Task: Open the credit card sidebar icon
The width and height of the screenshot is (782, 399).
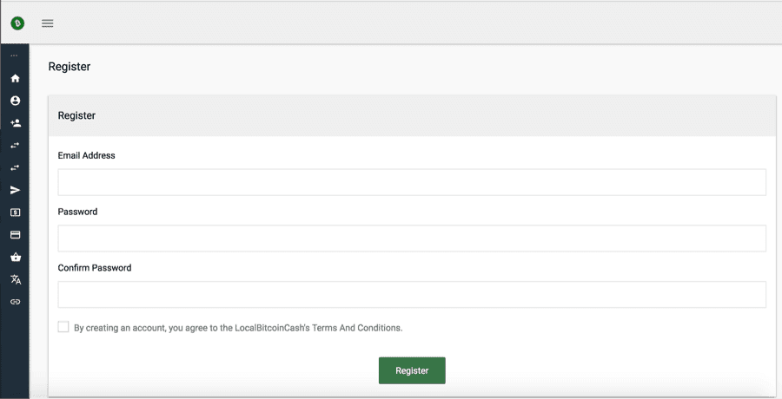Action: 15,235
